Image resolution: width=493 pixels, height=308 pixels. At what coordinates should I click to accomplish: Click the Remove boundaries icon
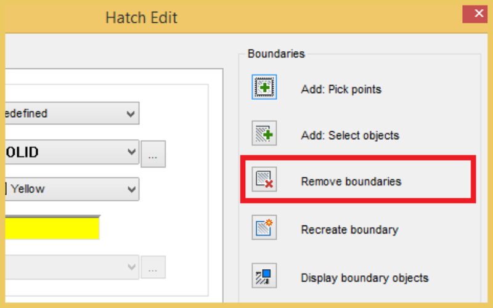pyautogui.click(x=264, y=179)
